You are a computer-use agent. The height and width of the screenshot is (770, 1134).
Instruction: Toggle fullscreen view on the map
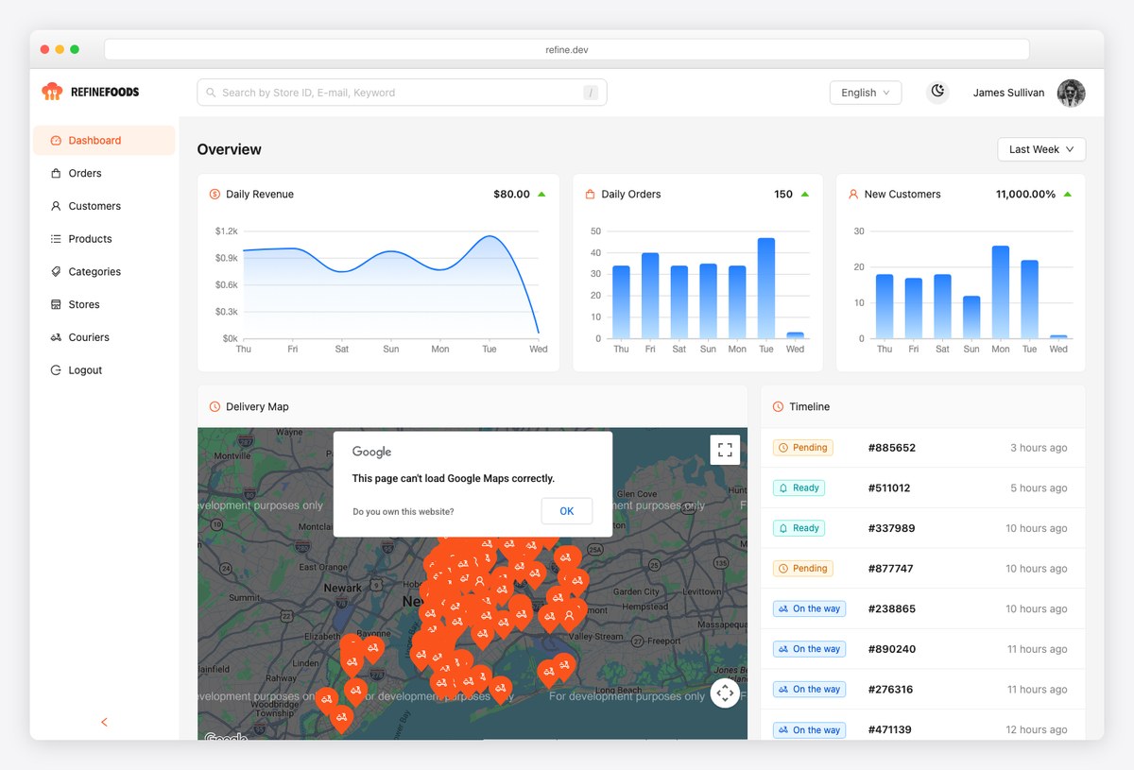pyautogui.click(x=725, y=450)
